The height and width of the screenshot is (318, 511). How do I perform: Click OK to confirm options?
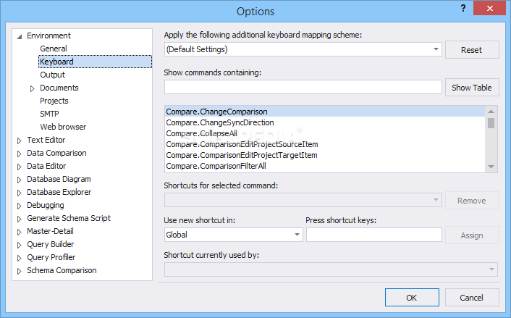coord(412,298)
